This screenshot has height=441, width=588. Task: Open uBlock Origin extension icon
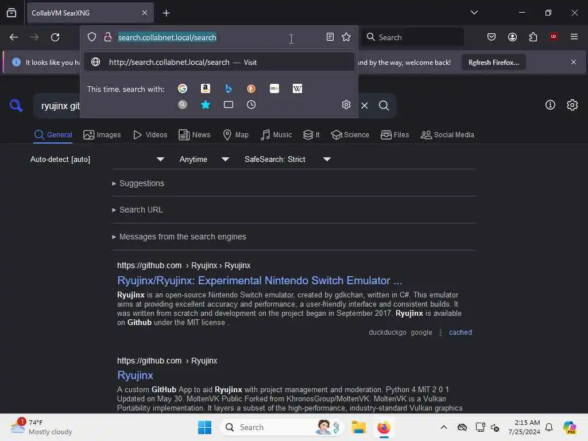(x=554, y=37)
